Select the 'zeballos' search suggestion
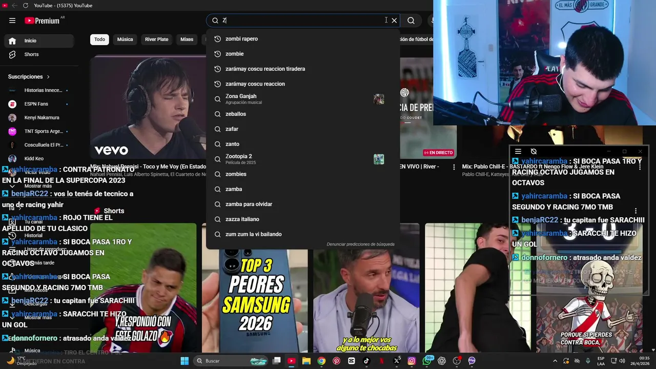This screenshot has width=656, height=369. [x=303, y=114]
